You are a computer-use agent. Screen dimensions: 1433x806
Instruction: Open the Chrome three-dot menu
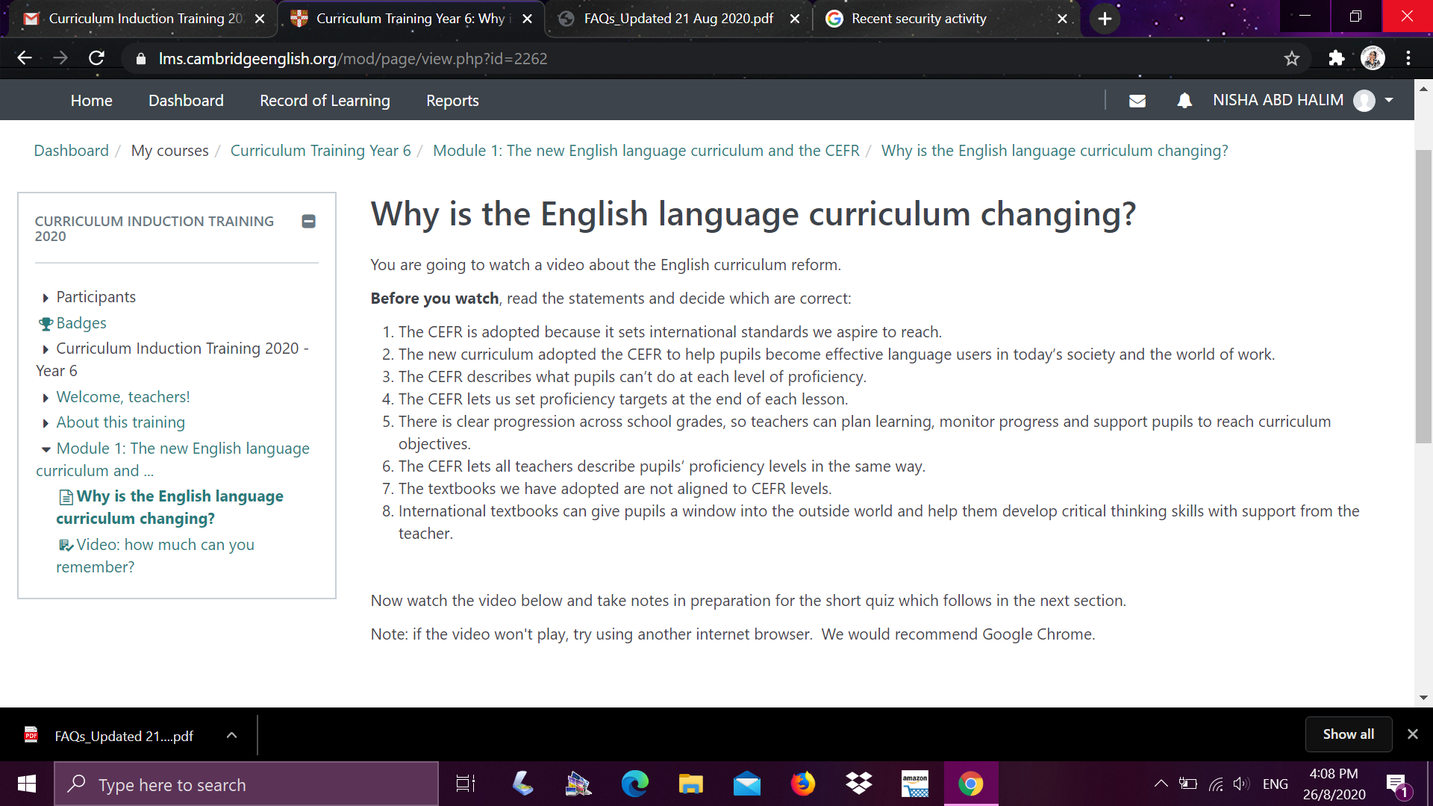[1408, 58]
